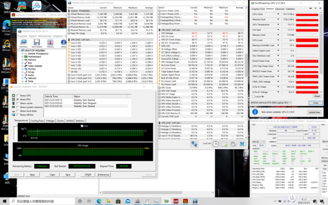
Task: Enable the Stress cache checkbox
Action: [x=18, y=103]
